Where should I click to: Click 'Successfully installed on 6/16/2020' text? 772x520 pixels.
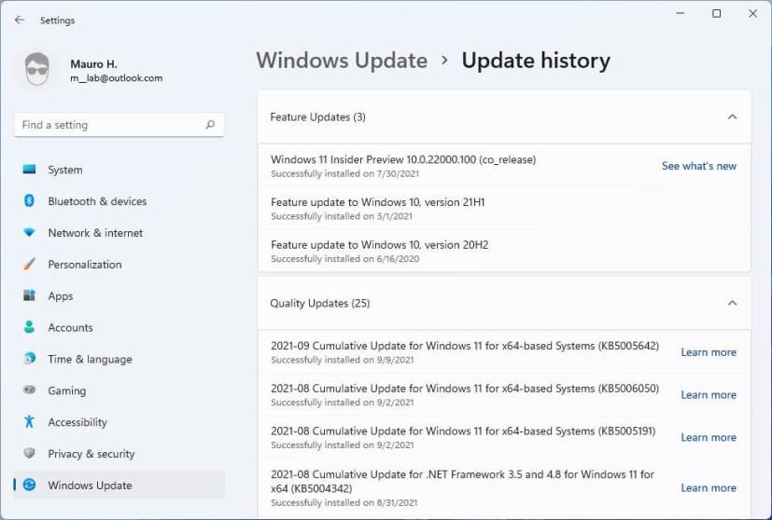(x=344, y=259)
